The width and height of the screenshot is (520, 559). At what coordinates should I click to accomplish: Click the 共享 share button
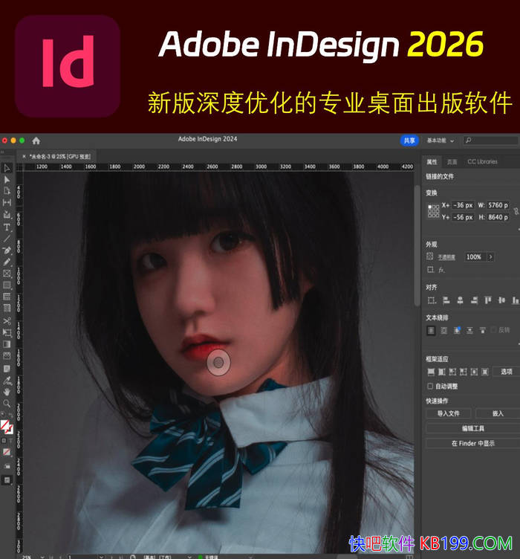tap(409, 140)
